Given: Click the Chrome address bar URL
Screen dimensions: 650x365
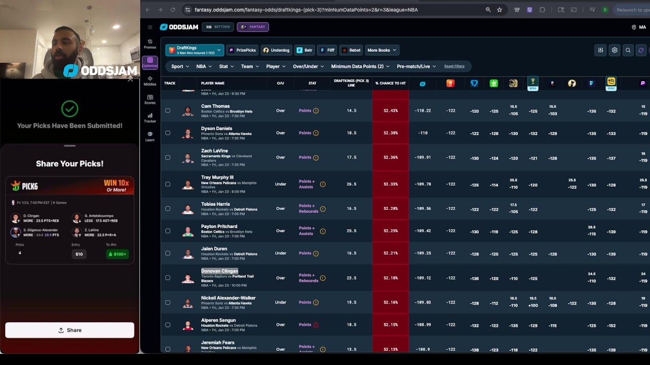Looking at the screenshot, I should pyautogui.click(x=306, y=10).
